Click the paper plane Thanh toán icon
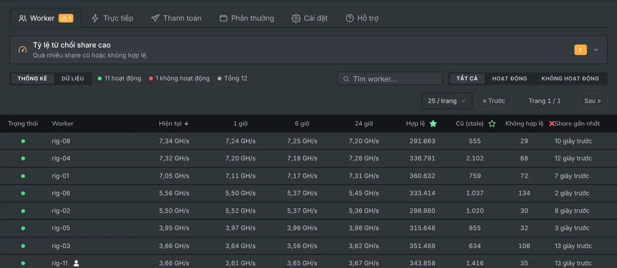The width and height of the screenshot is (617, 268). [155, 18]
